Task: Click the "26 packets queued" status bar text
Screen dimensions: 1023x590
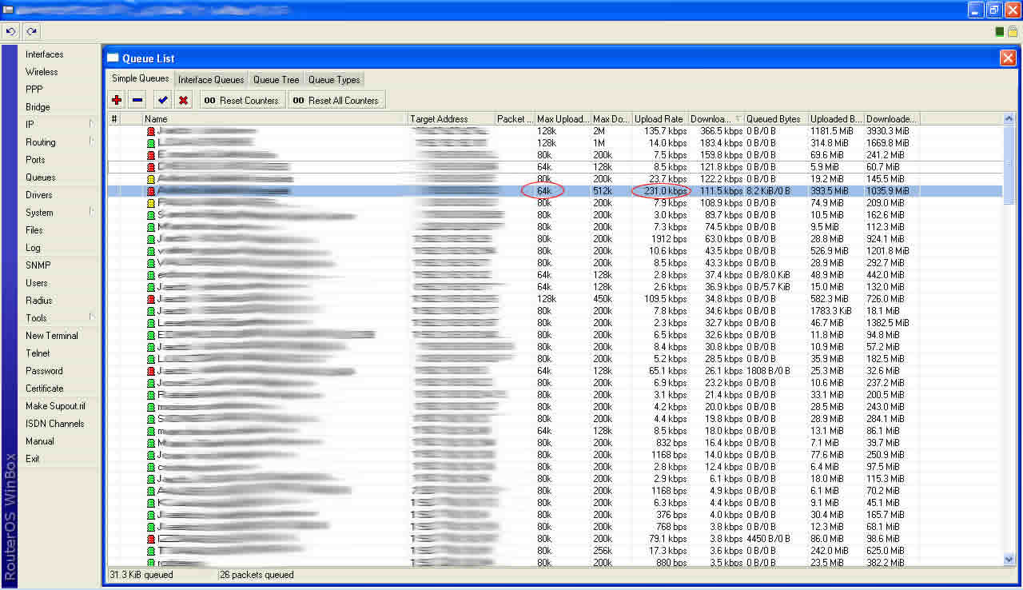Action: click(x=257, y=575)
